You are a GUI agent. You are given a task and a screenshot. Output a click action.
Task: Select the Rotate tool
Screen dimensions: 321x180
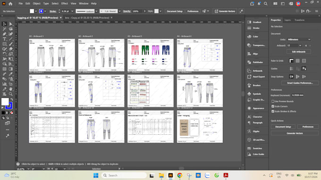click(4, 54)
